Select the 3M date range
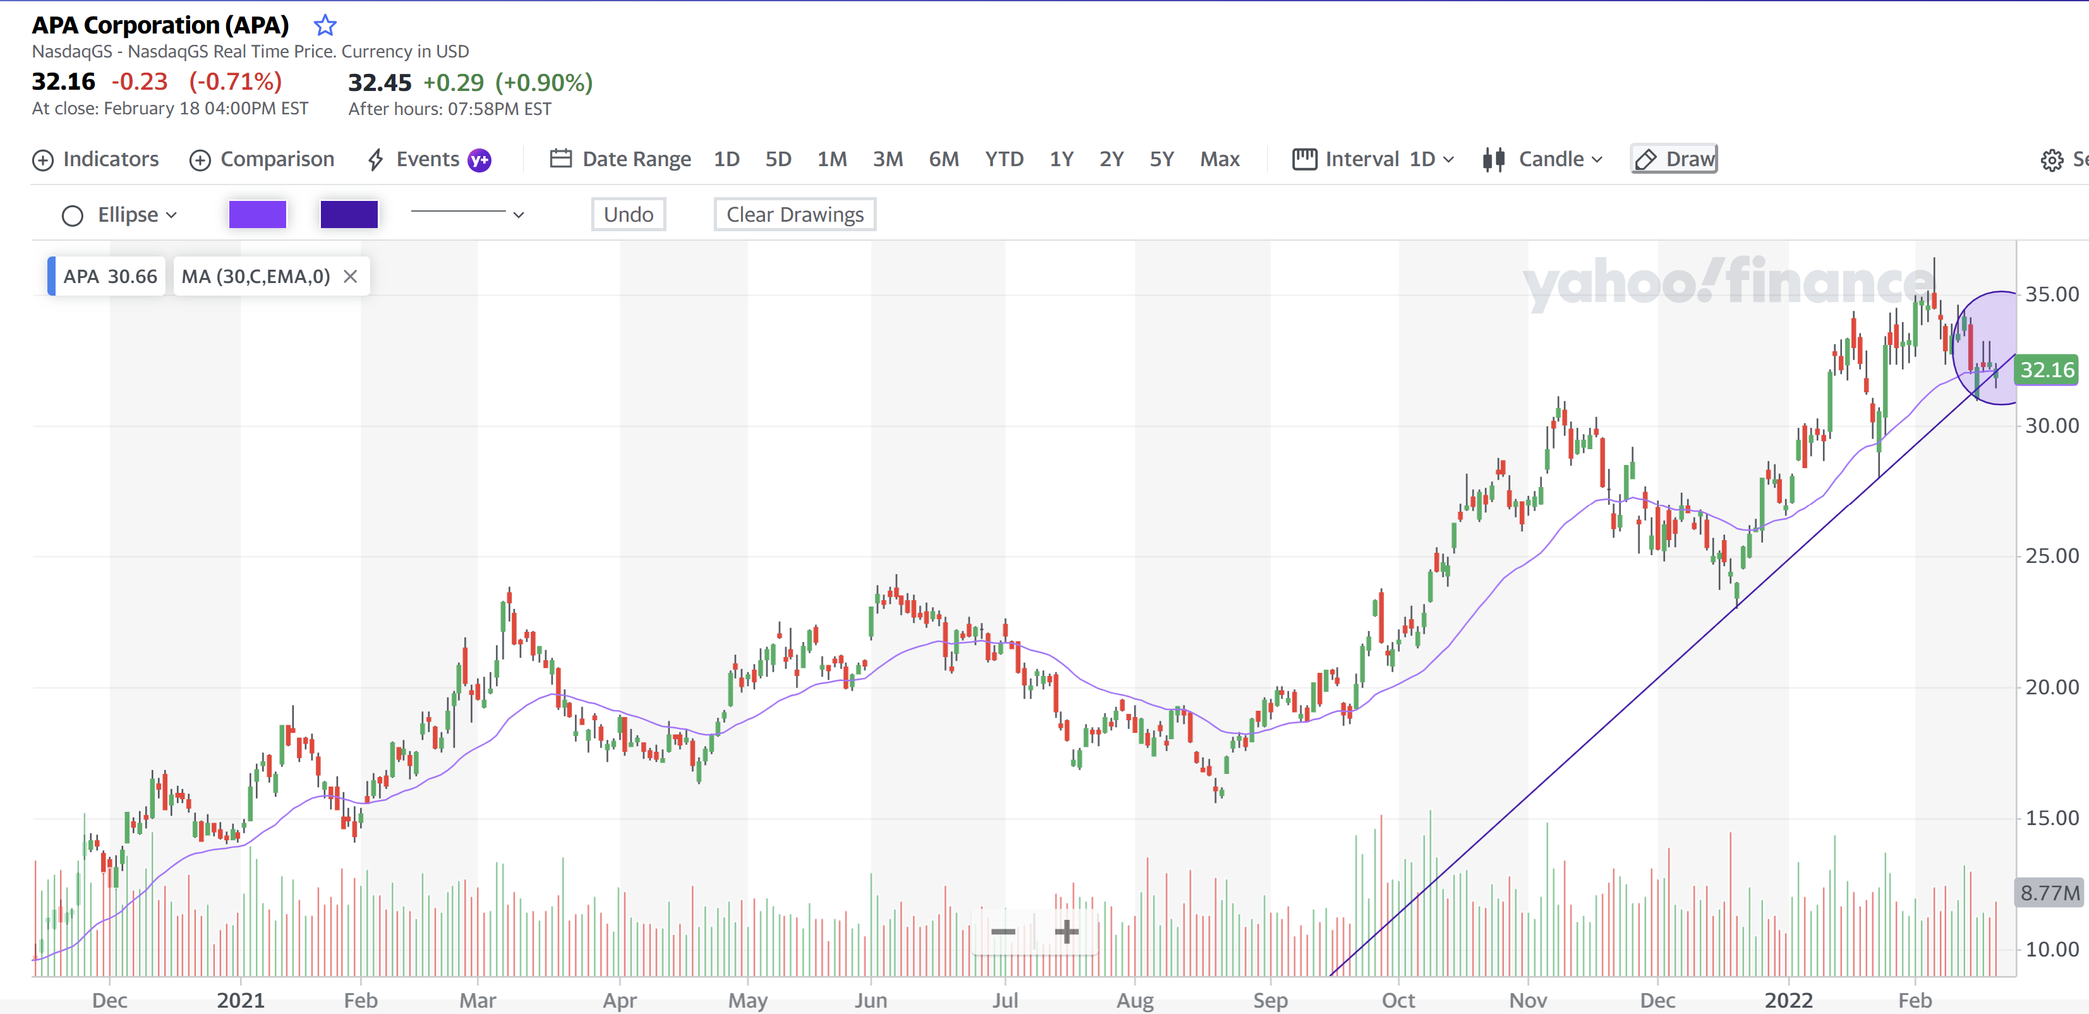 (x=888, y=159)
